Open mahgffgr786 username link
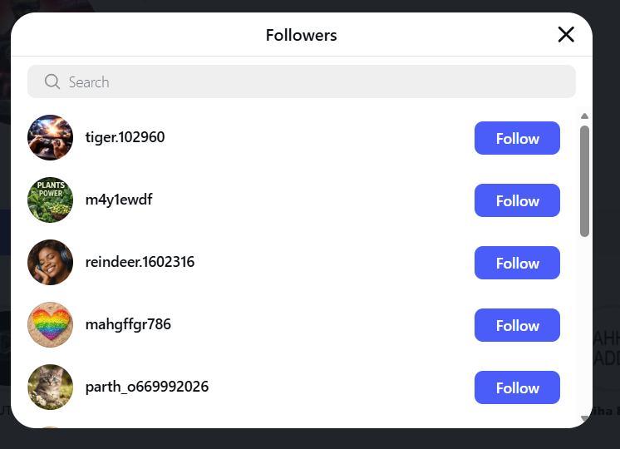Image resolution: width=620 pixels, height=449 pixels. point(128,324)
